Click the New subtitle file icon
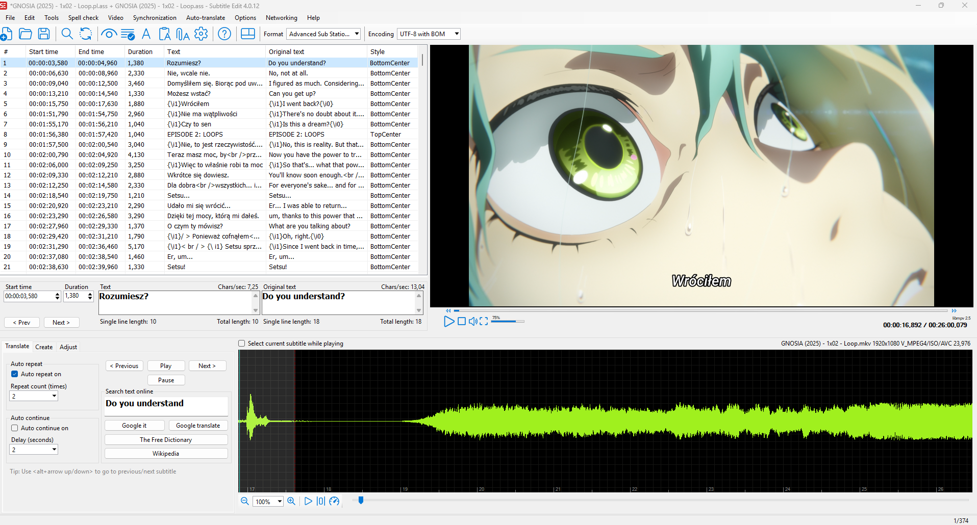This screenshot has height=525, width=977. (7, 34)
